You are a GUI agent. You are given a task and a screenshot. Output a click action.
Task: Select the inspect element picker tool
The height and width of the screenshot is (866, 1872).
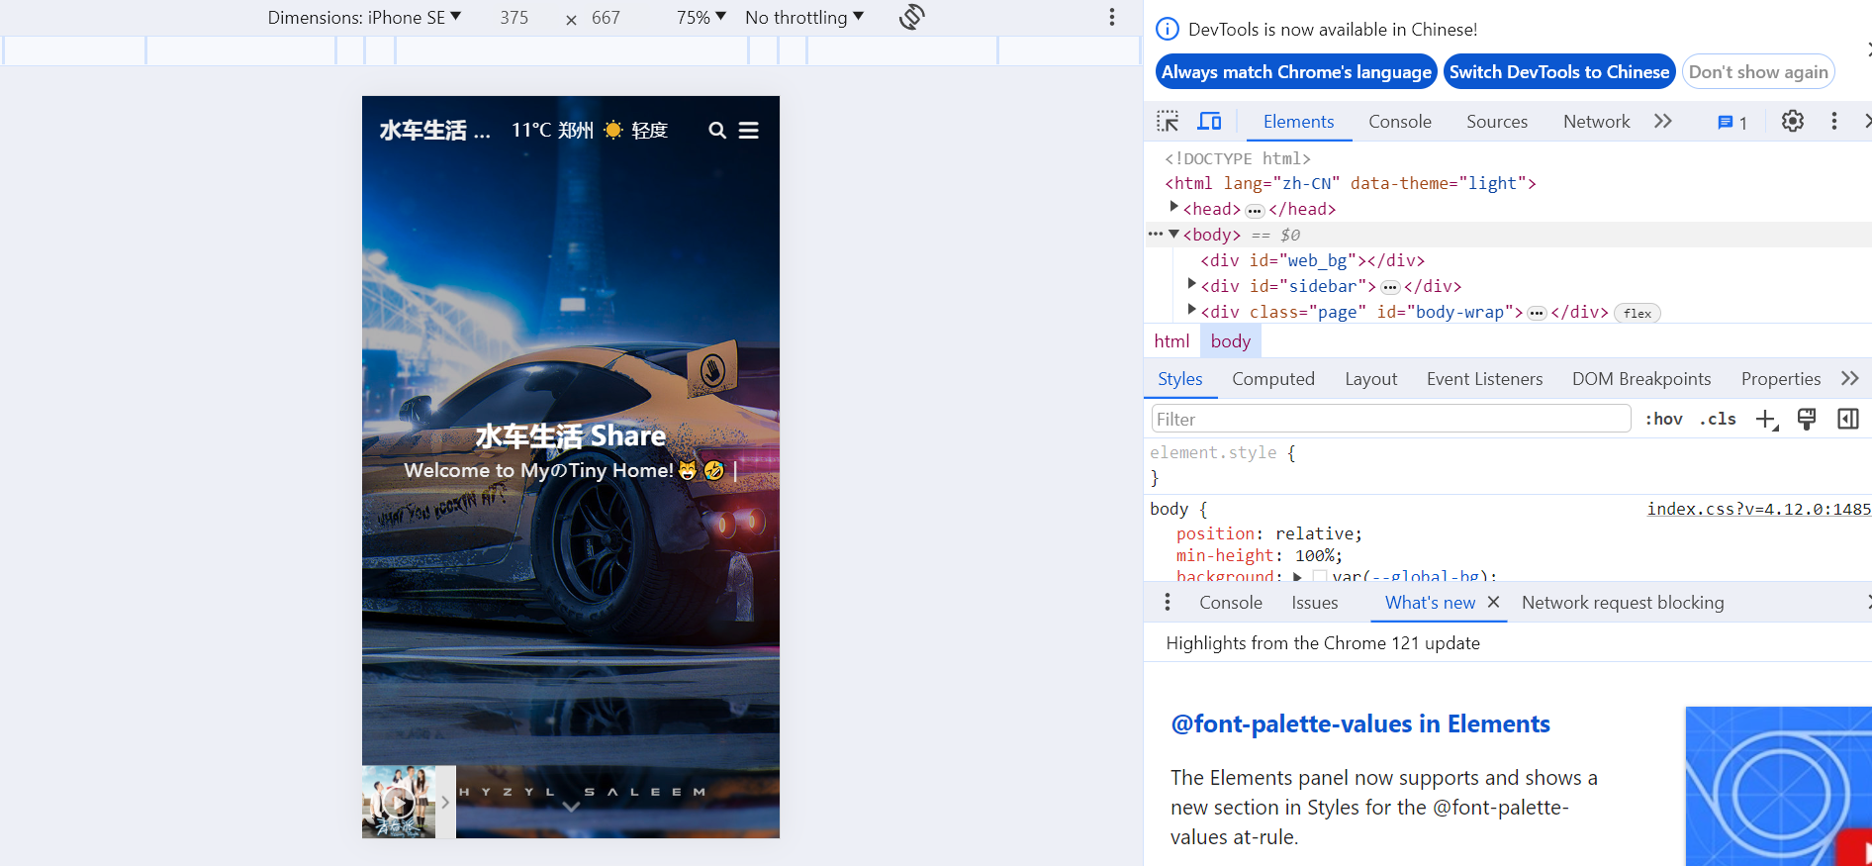coord(1168,122)
